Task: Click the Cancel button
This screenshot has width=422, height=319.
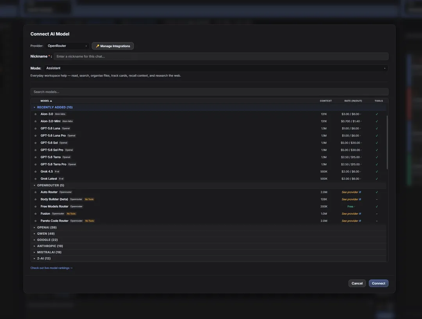Action: pyautogui.click(x=357, y=283)
